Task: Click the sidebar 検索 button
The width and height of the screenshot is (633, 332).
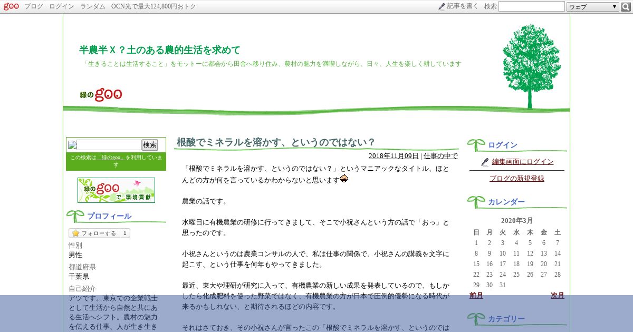Action: pos(150,145)
